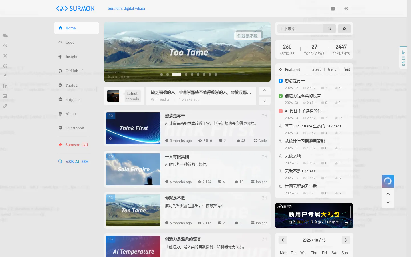Open the Threads social icon

point(5,66)
